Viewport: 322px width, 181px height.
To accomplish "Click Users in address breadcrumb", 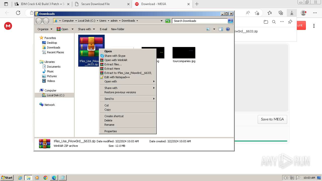I will [x=103, y=21].
